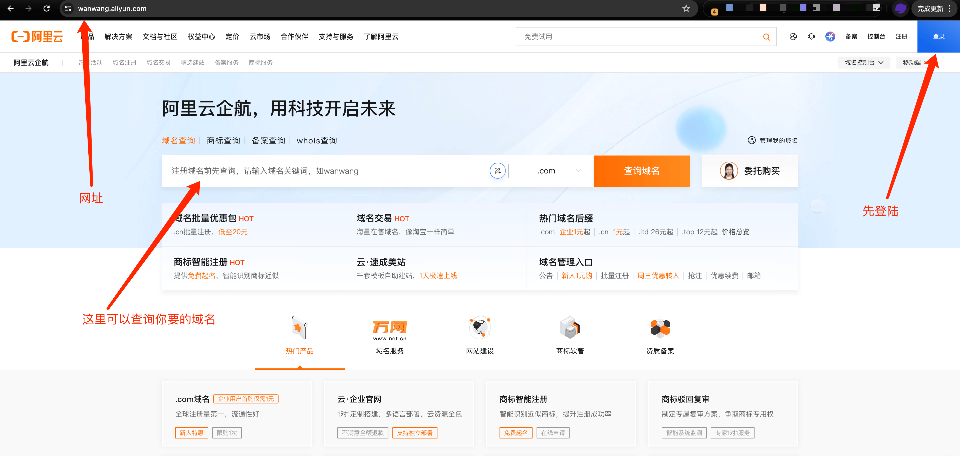The height and width of the screenshot is (456, 960).
Task: Open the 云市场 menu
Action: [260, 37]
